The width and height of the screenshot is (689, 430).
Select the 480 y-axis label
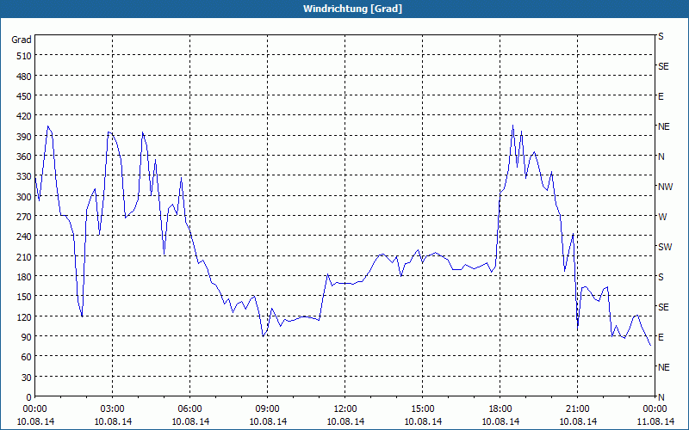tap(24, 77)
